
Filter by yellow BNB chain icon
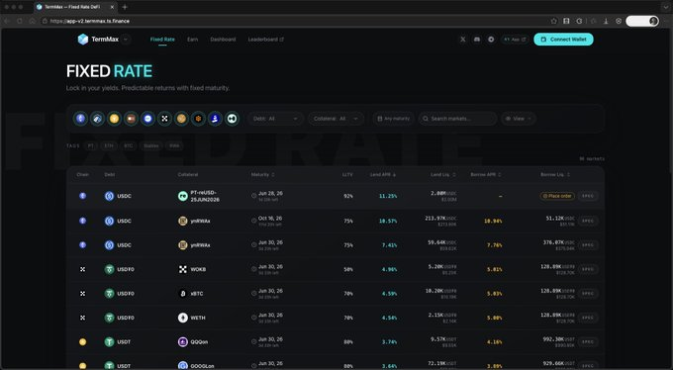click(x=114, y=119)
